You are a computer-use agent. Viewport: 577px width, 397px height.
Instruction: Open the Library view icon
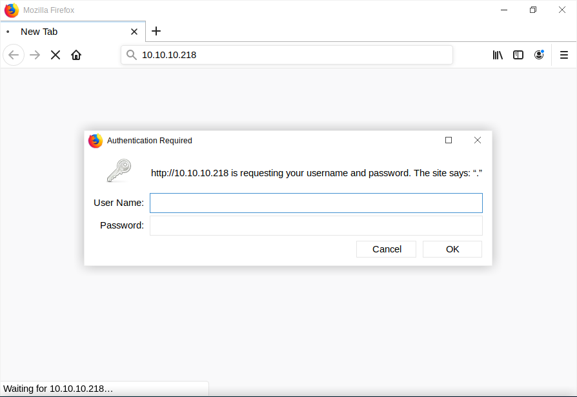click(498, 55)
